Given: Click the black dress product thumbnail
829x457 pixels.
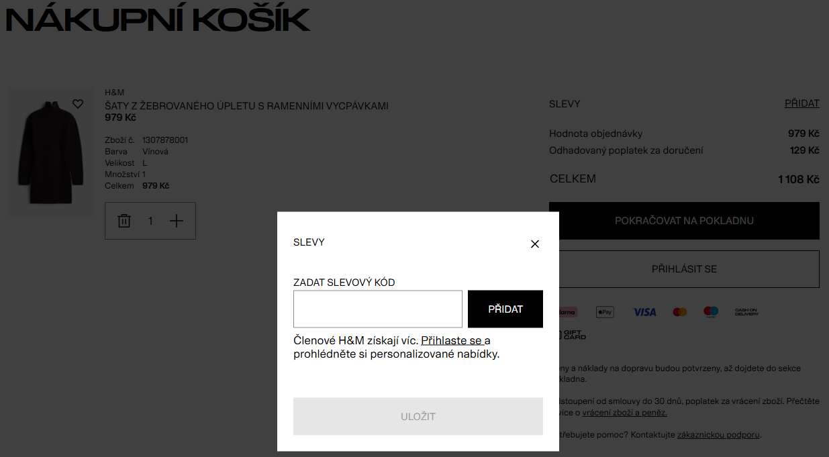Looking at the screenshot, I should click(x=50, y=152).
